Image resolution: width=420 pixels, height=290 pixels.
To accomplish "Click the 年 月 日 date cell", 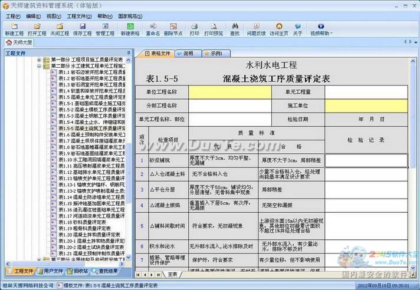I will tap(366, 119).
